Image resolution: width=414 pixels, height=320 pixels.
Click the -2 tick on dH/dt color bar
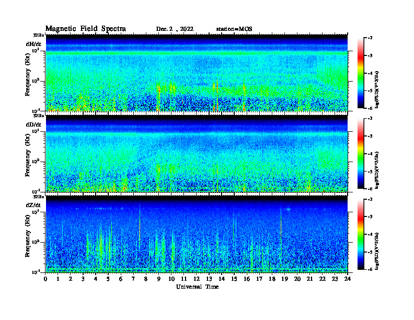click(370, 38)
